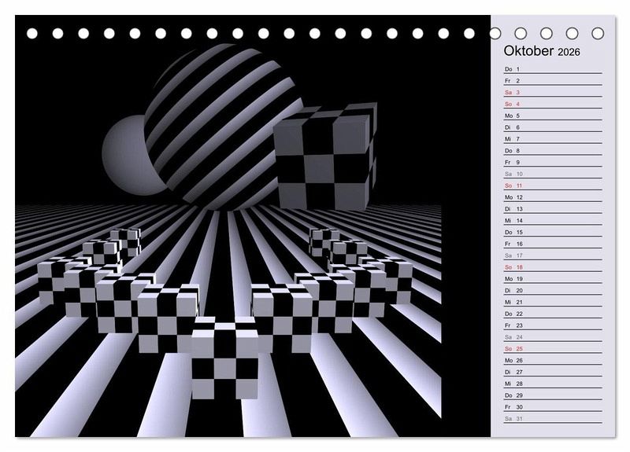Image resolution: width=630 pixels, height=452 pixels.
Task: Click the "Oktober 2026" month heading
Action: [542, 51]
